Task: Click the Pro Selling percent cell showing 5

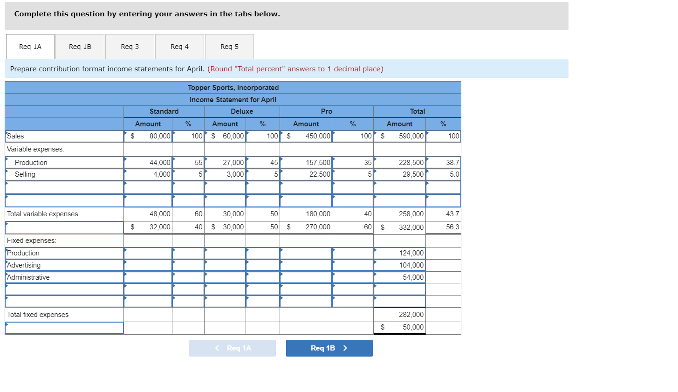Action: tap(353, 174)
